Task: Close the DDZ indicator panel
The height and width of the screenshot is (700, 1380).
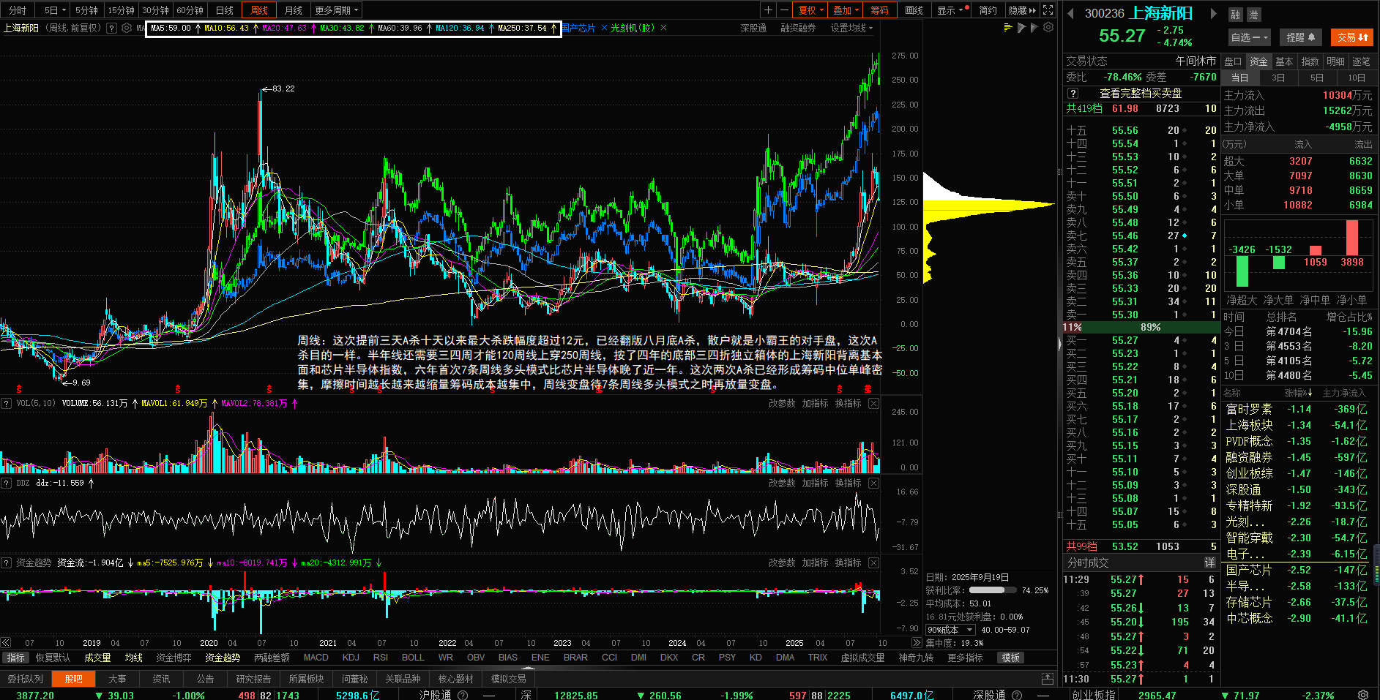Action: coord(873,483)
